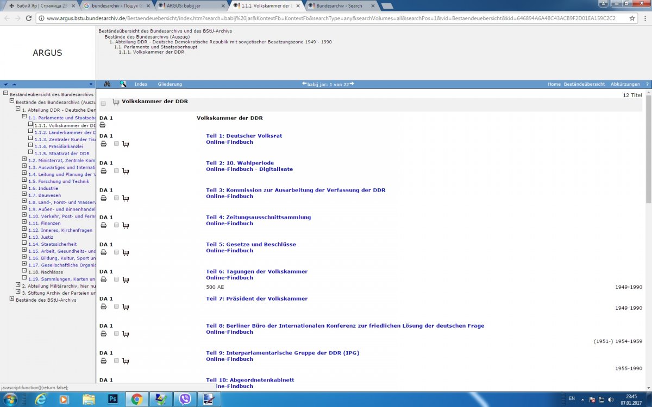652x407 pixels.
Task: Click Home in the blue menu bar
Action: [x=554, y=84]
